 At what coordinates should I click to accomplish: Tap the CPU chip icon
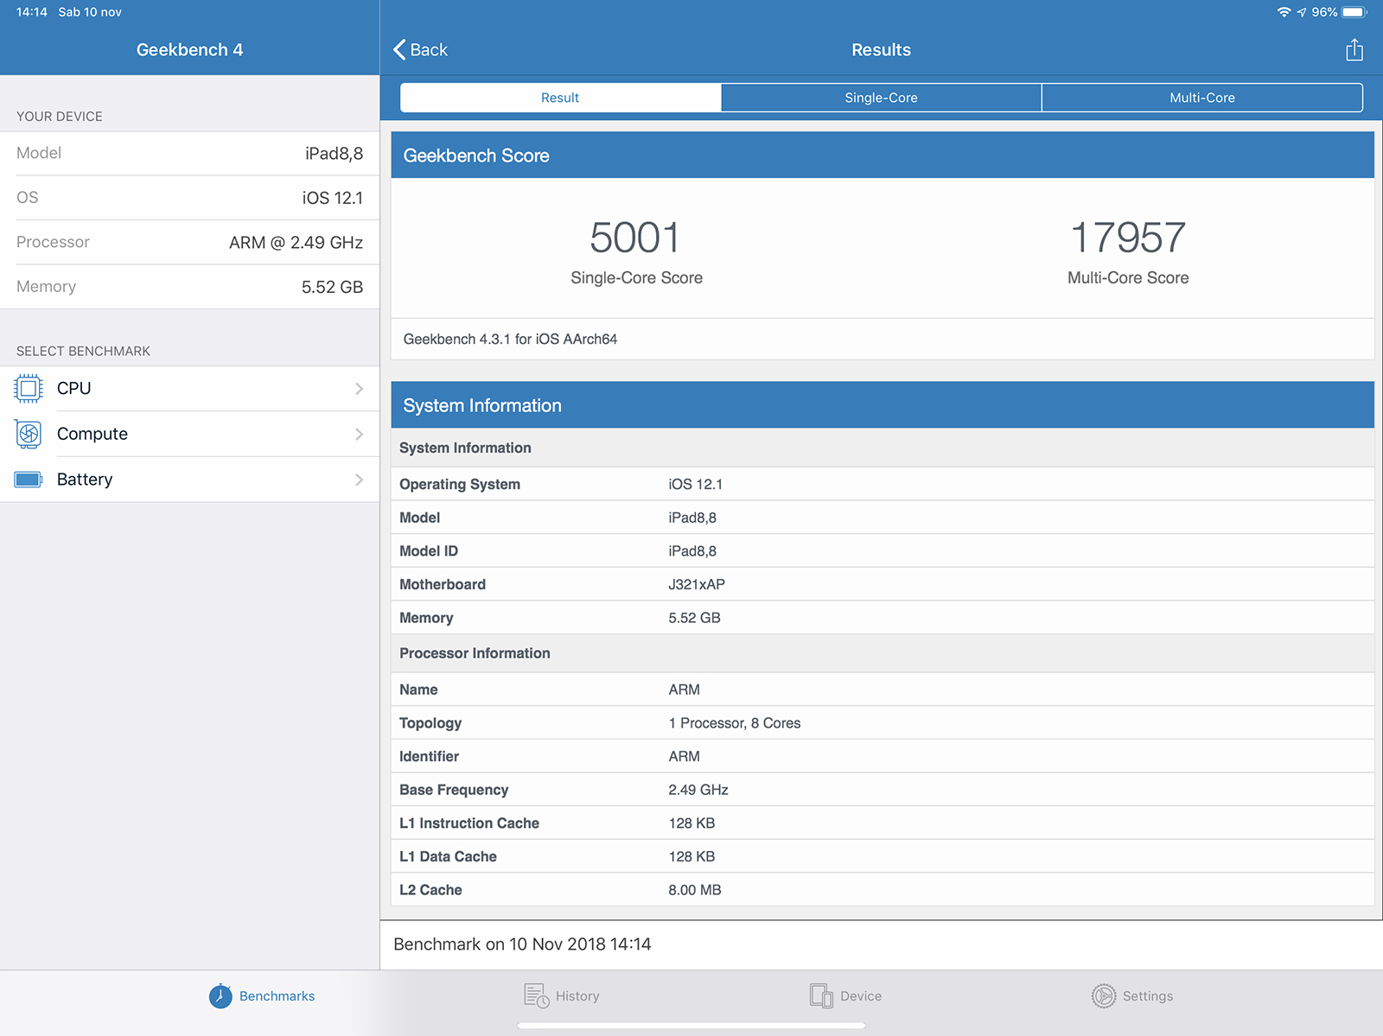click(x=29, y=389)
